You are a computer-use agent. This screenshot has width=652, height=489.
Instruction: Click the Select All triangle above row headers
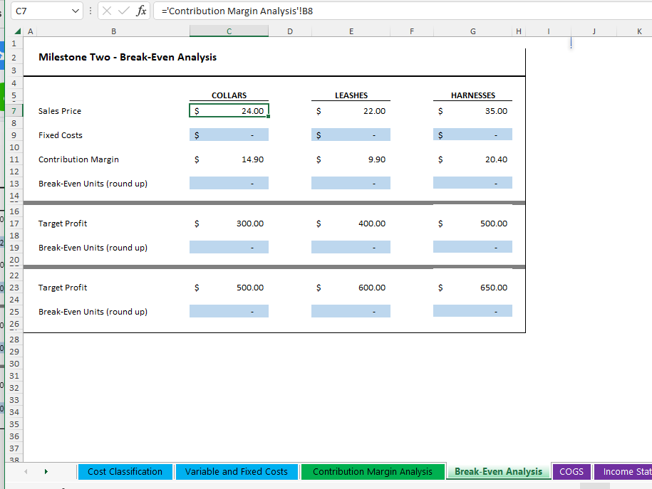click(x=17, y=31)
